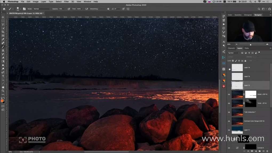Open the Actions panel play icon
This screenshot has width=272, height=153.
tap(224, 24)
